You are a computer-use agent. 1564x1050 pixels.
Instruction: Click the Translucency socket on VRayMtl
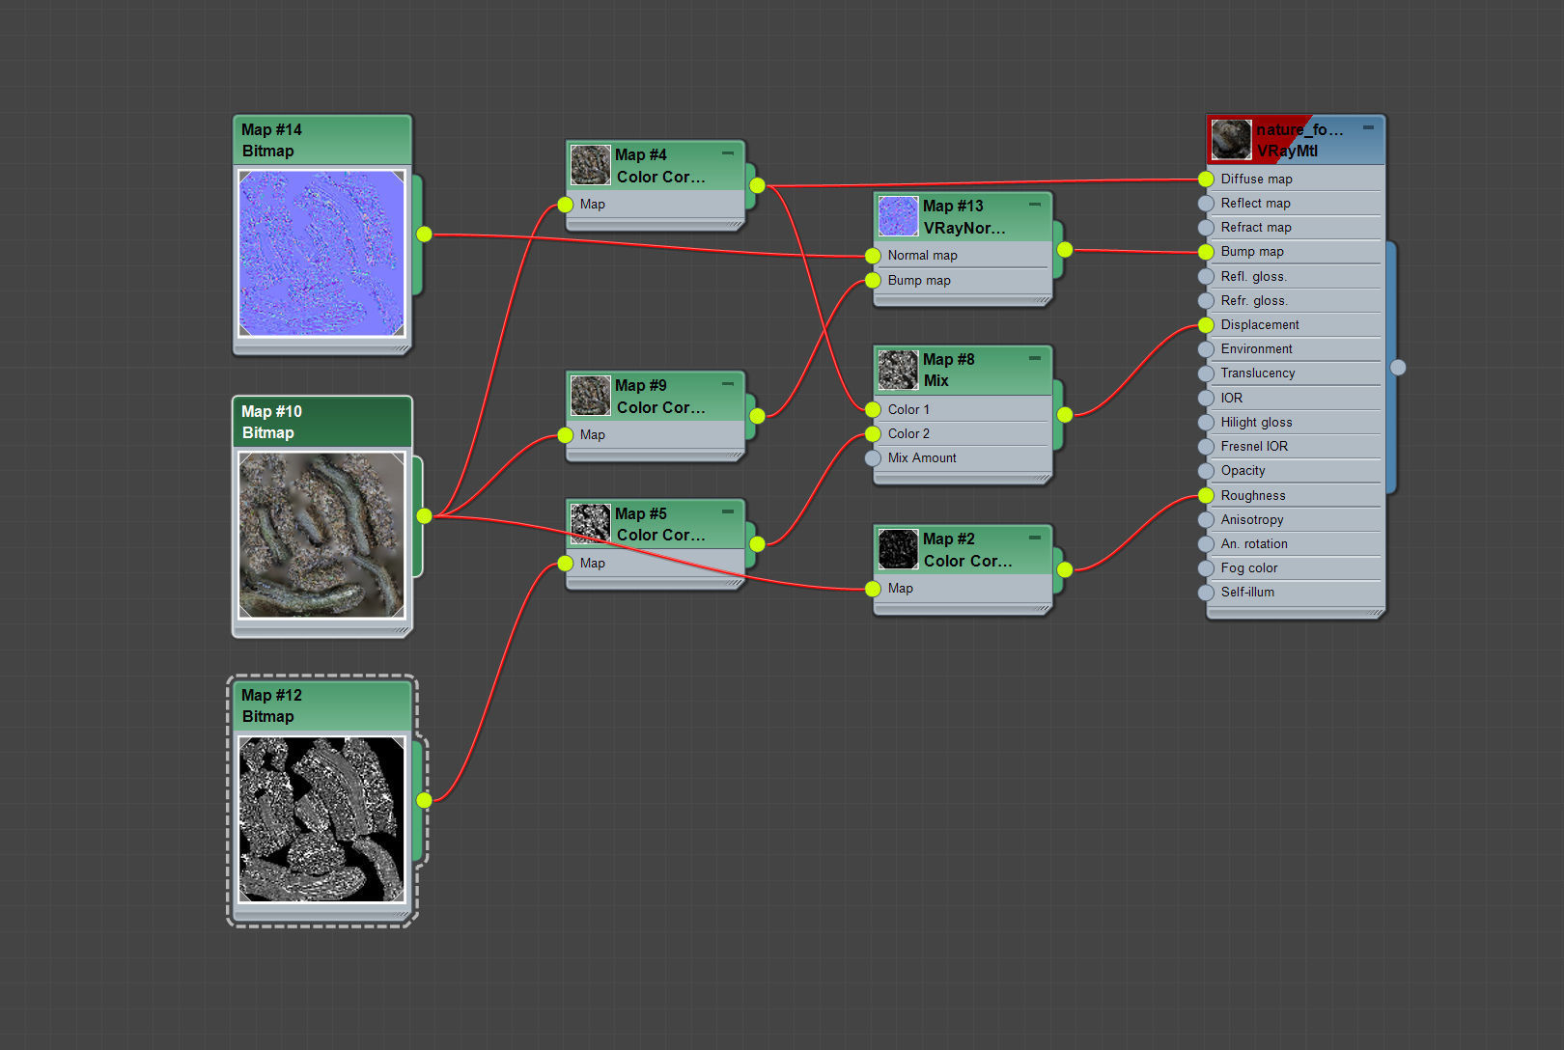[x=1206, y=373]
